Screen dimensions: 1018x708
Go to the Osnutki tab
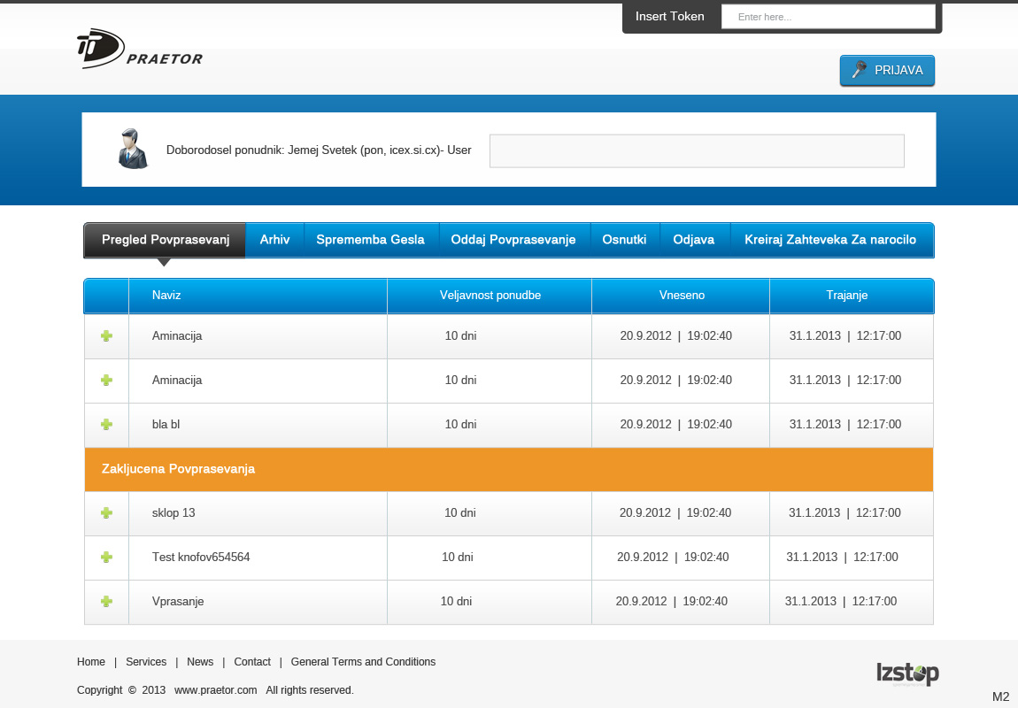(624, 240)
